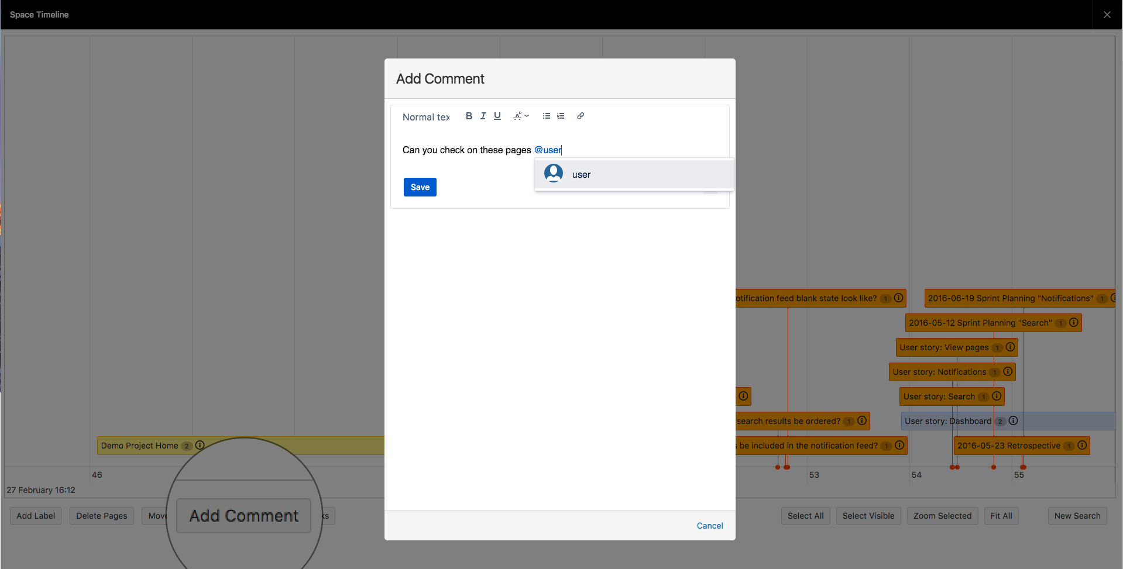Select 'user' from mention suggestions
Image resolution: width=1123 pixels, height=569 pixels.
[x=634, y=174]
